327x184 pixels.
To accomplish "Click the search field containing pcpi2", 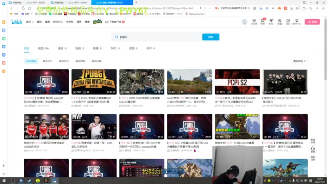I will point(157,37).
